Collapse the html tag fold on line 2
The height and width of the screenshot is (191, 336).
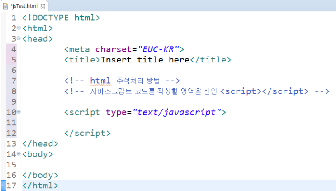(x=19, y=29)
